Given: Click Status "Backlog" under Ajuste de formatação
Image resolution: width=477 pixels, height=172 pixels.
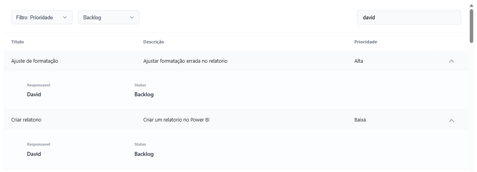Looking at the screenshot, I should coord(144,95).
